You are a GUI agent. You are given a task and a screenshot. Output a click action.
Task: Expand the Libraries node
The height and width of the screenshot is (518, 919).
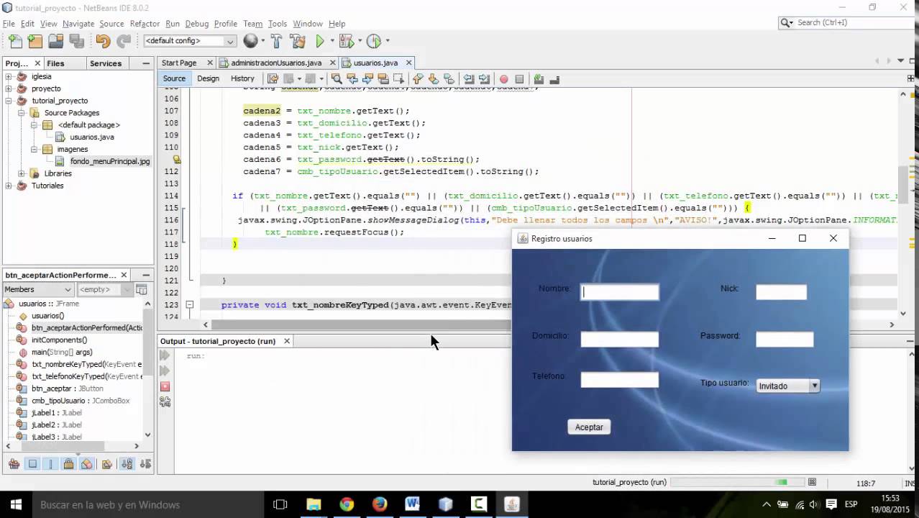click(22, 173)
